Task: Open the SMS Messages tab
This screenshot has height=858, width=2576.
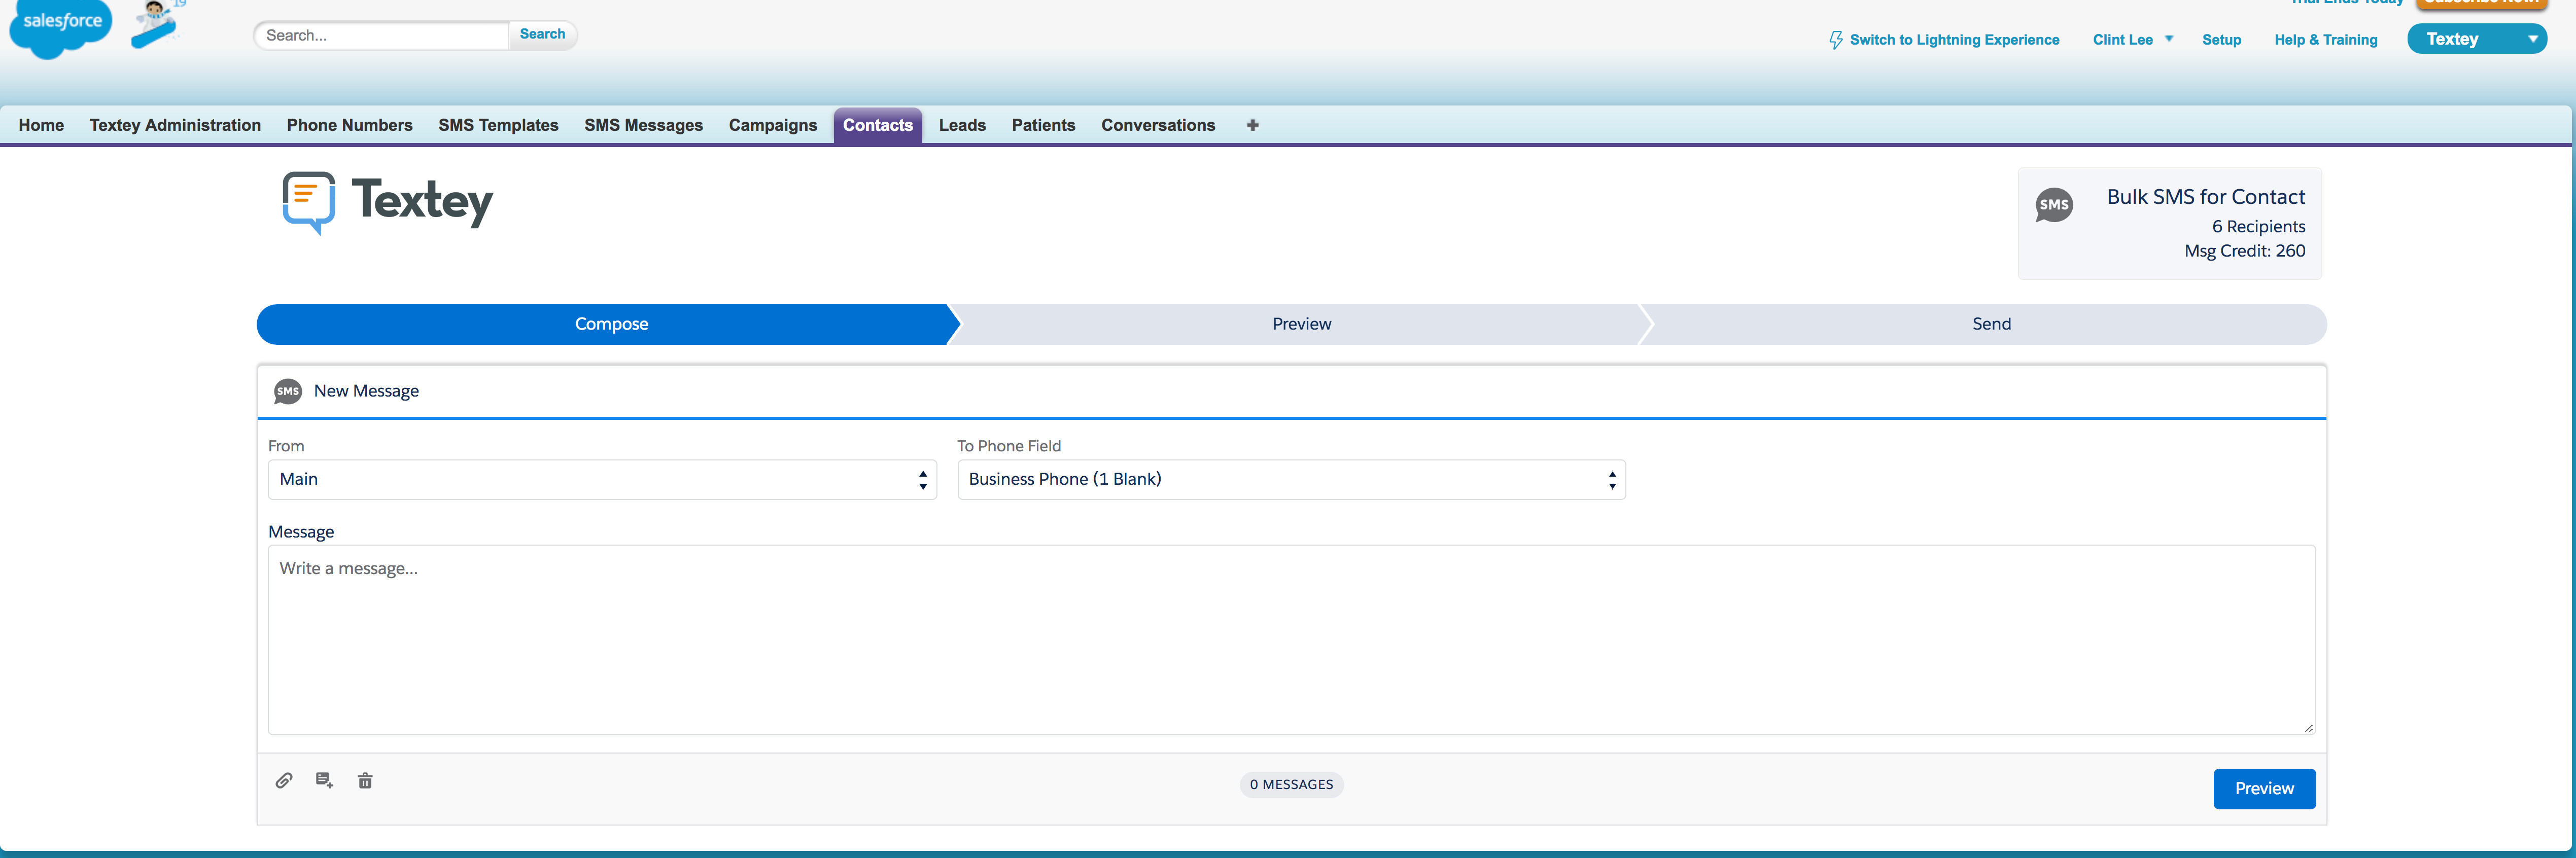Action: tap(643, 125)
